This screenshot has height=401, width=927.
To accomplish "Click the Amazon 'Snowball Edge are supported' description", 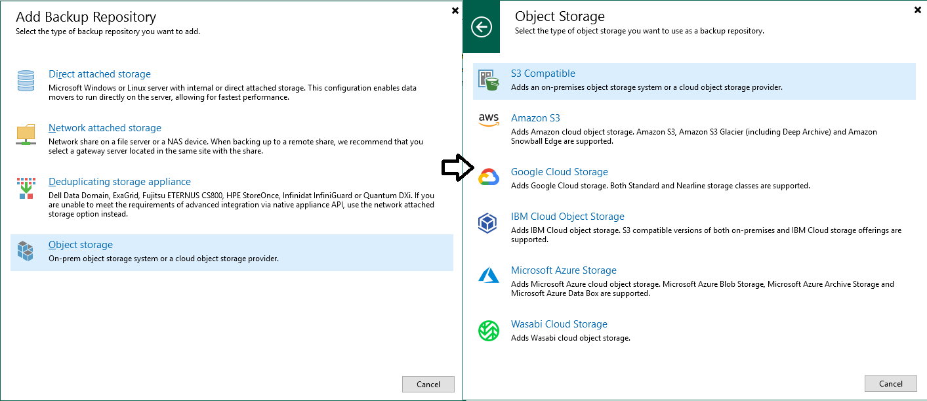I will tap(694, 137).
